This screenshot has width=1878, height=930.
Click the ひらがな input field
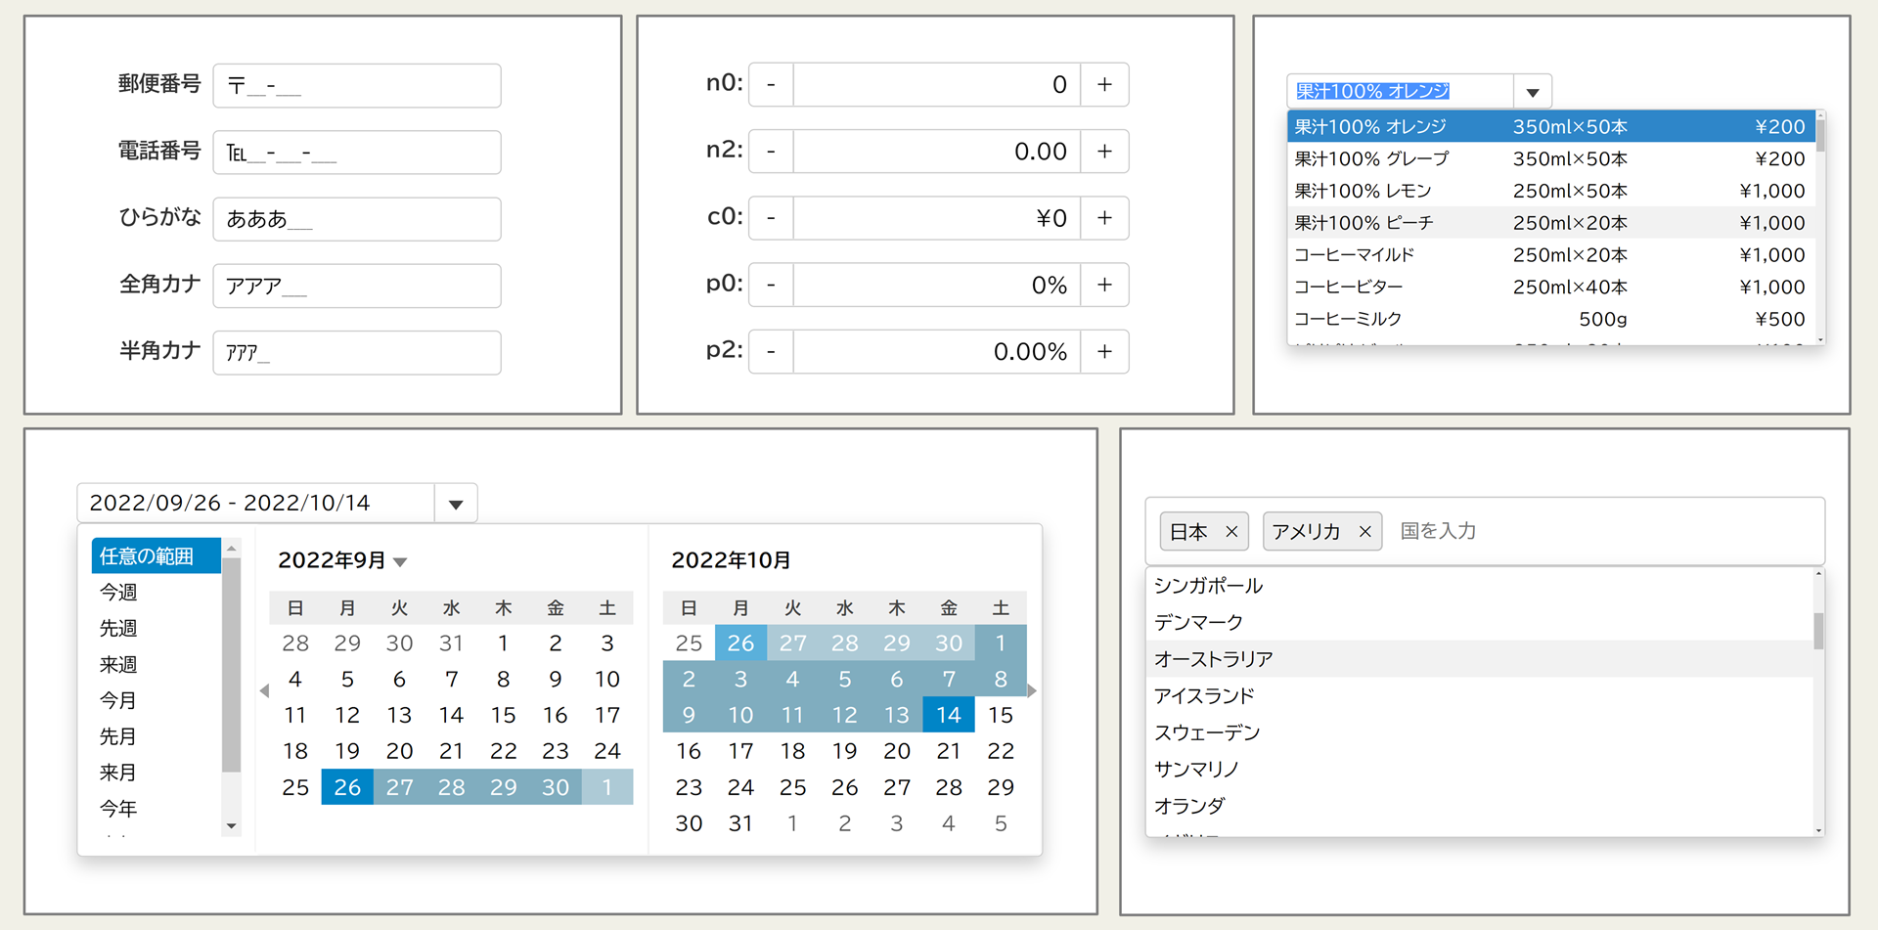pyautogui.click(x=357, y=219)
